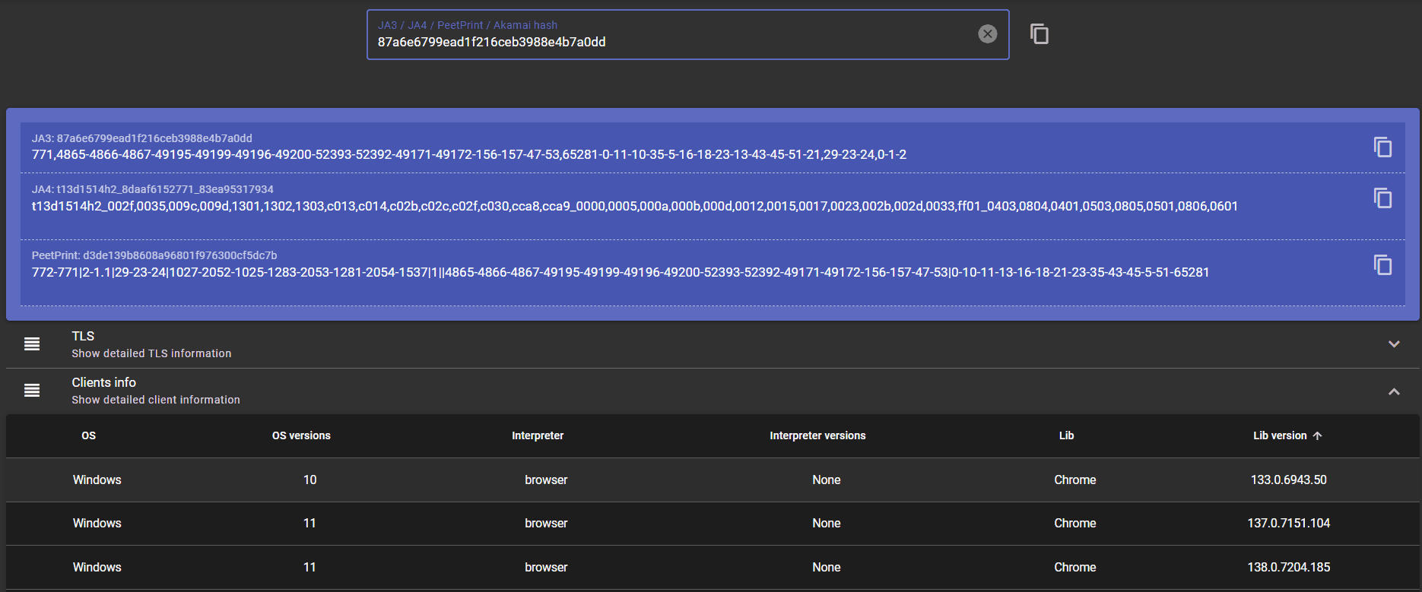Click Windows in the 133.0.6943.50 row
1422x592 pixels.
97,480
